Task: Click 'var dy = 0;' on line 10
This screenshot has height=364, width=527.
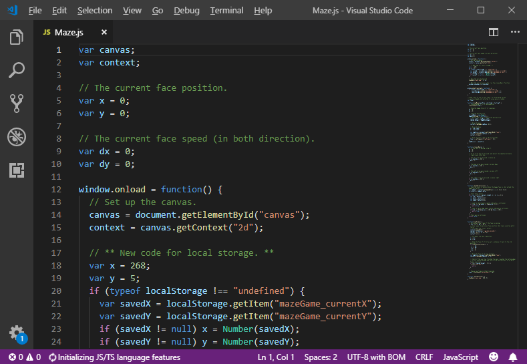Action: click(107, 164)
